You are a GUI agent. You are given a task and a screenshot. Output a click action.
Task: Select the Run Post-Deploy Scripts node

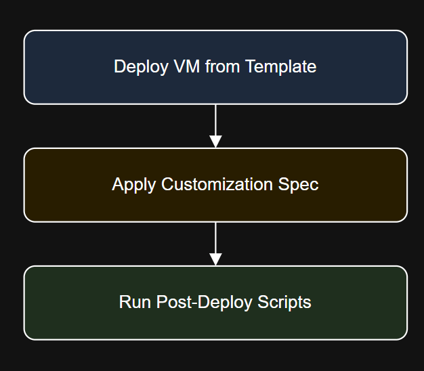point(215,303)
